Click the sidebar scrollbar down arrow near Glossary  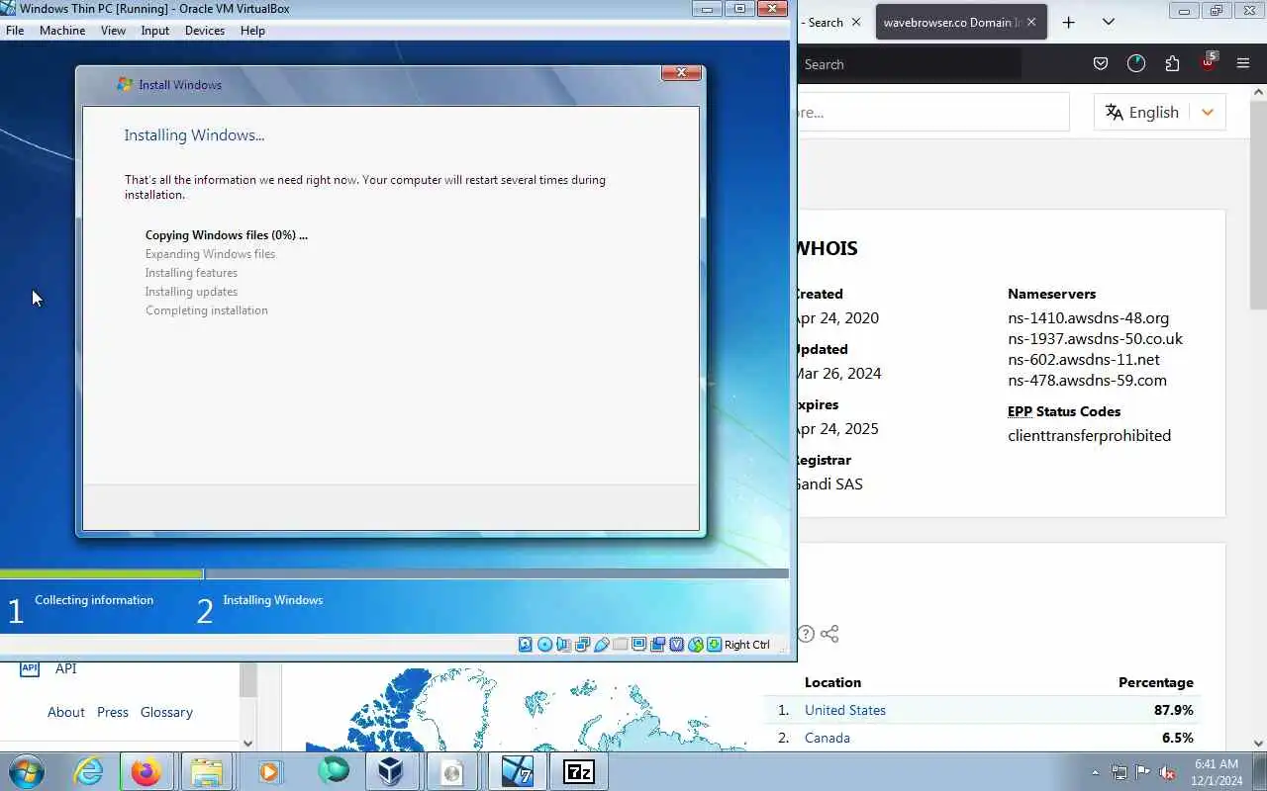[x=248, y=744]
